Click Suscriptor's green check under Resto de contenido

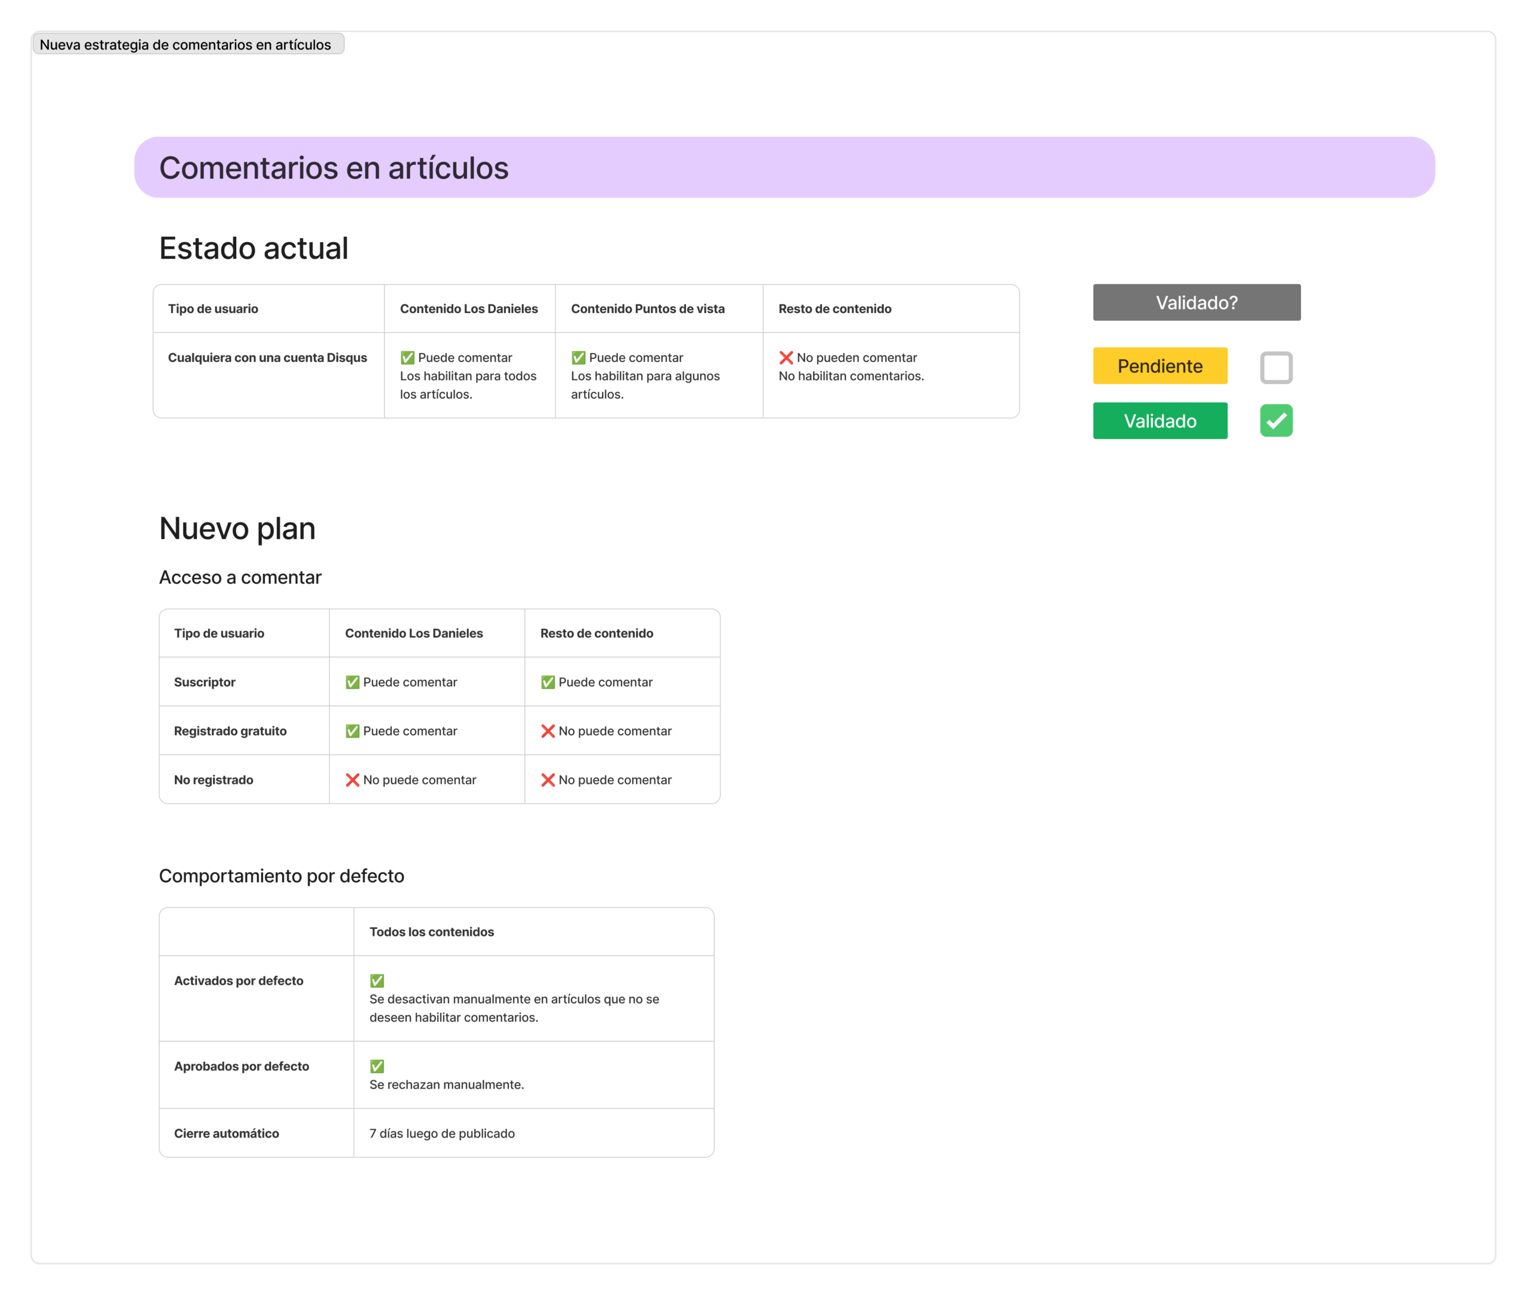(548, 682)
